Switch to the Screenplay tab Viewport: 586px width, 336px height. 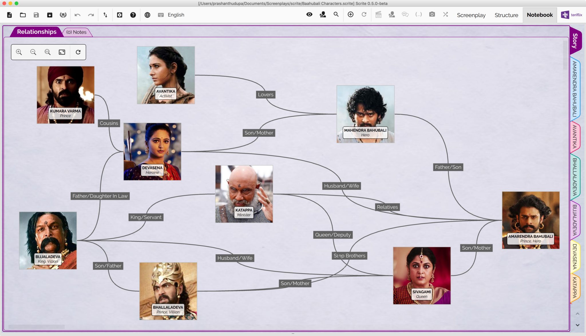[471, 15]
